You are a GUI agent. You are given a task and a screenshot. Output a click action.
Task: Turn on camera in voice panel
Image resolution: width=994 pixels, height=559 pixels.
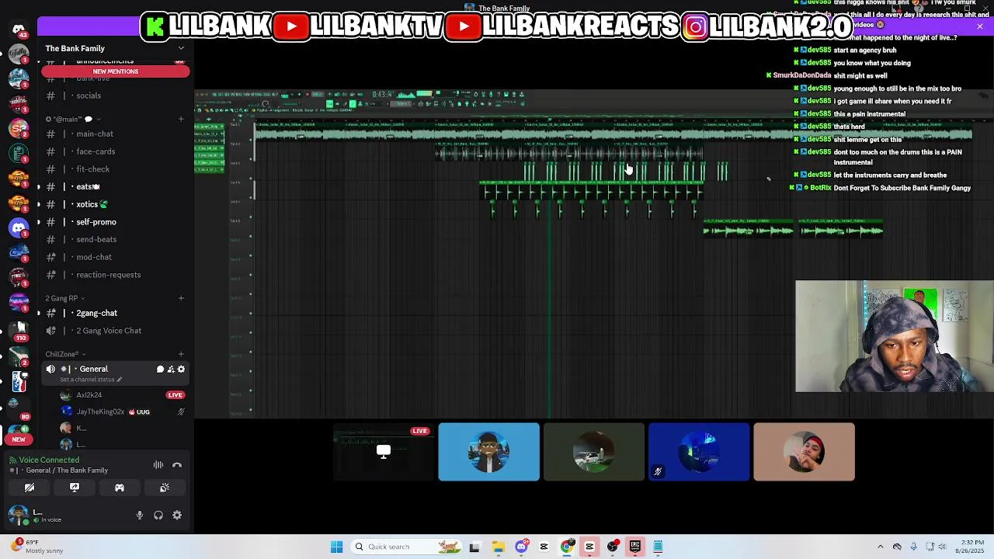pyautogui.click(x=30, y=488)
